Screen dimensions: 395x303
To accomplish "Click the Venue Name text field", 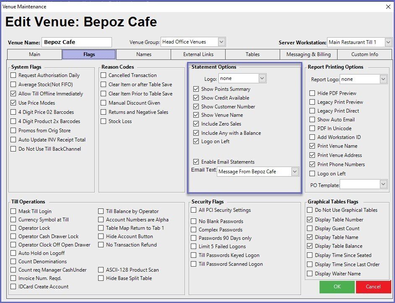I will (x=76, y=42).
